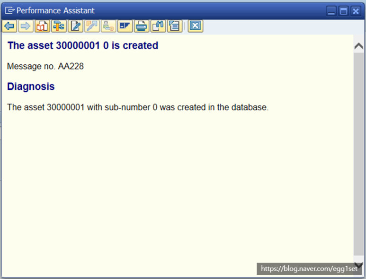Click the greyed person-and-key icon
The height and width of the screenshot is (279, 366).
click(x=108, y=26)
